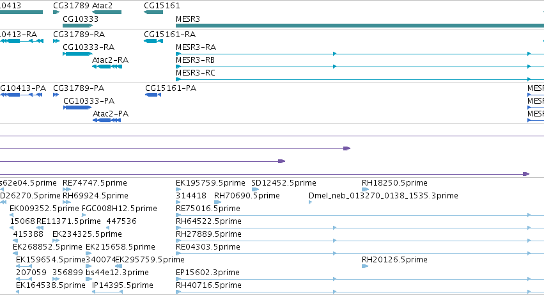This screenshot has width=544, height=295.
Task: Click the RH20126.5prime EST marker
Action: [365, 266]
